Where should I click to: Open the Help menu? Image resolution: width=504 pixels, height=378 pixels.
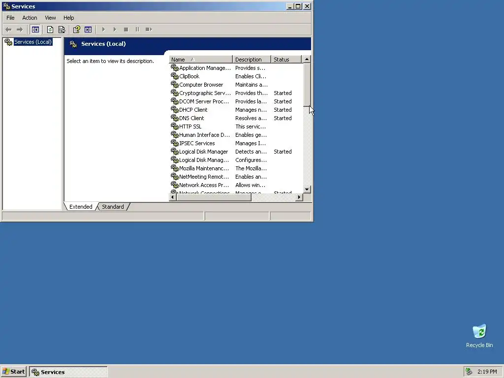(68, 18)
